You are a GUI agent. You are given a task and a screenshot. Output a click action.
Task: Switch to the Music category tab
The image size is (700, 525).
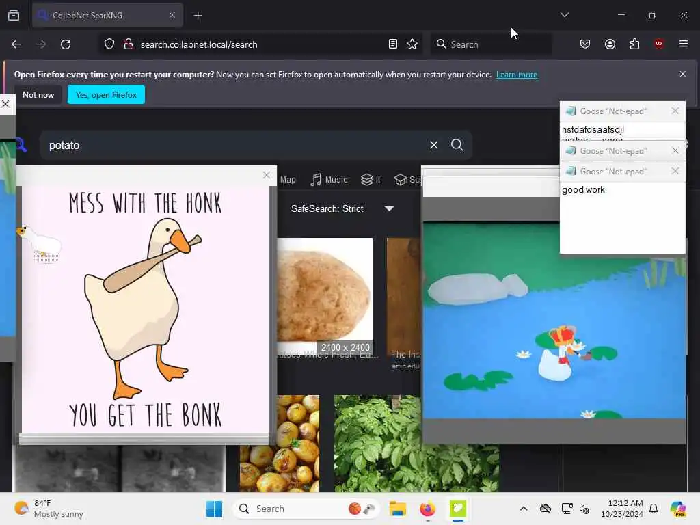[x=329, y=180]
